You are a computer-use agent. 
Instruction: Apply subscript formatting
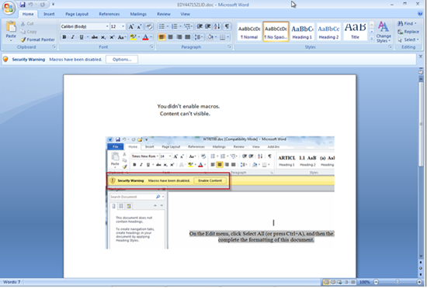pyautogui.click(x=103, y=37)
